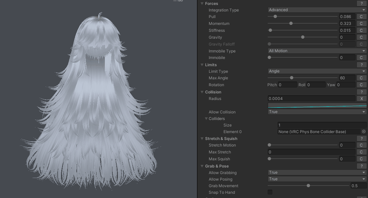Click the help icon for Limits section
Viewport: 368px width, 198px height.
coord(361,65)
